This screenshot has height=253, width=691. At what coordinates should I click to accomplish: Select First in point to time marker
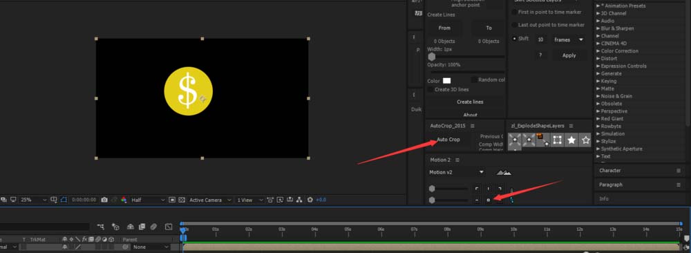click(x=514, y=12)
